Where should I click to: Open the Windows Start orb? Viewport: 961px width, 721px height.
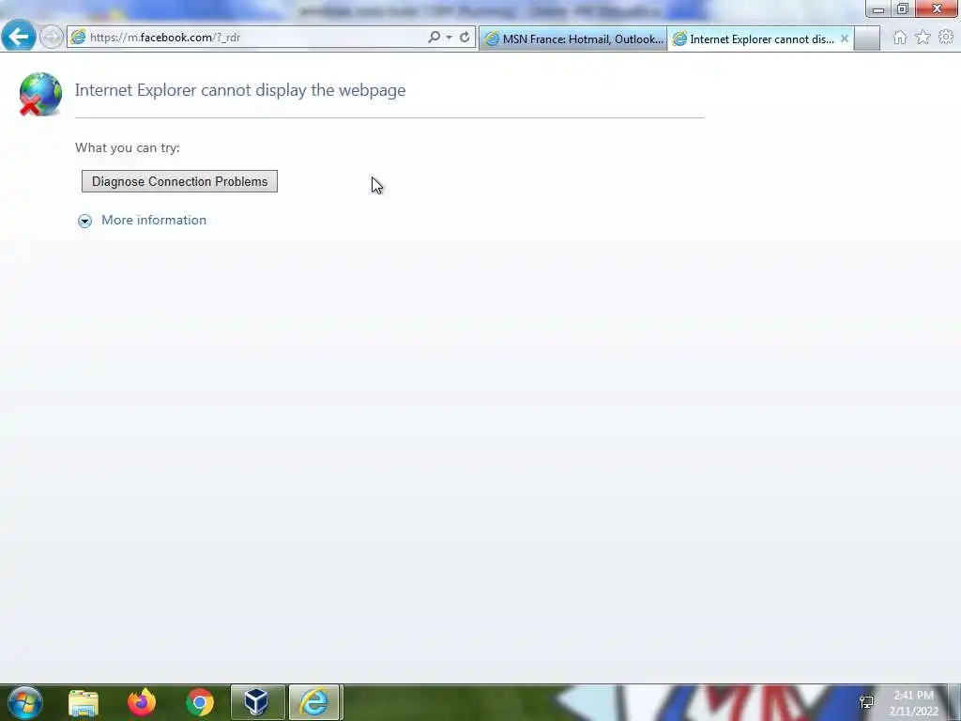[25, 702]
